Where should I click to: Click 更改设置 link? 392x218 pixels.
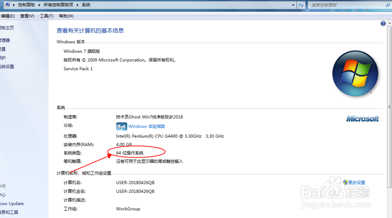tap(357, 182)
